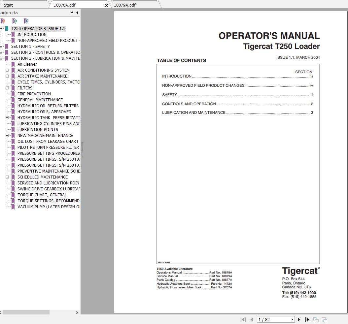Viewport: 348px width, 324px height.
Task: Click the next page arrow icon
Action: coord(299,319)
